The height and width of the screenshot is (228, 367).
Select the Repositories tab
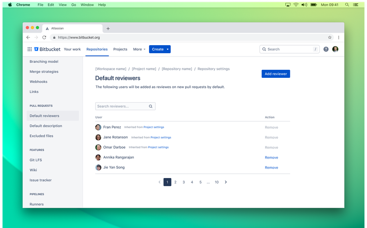point(97,49)
